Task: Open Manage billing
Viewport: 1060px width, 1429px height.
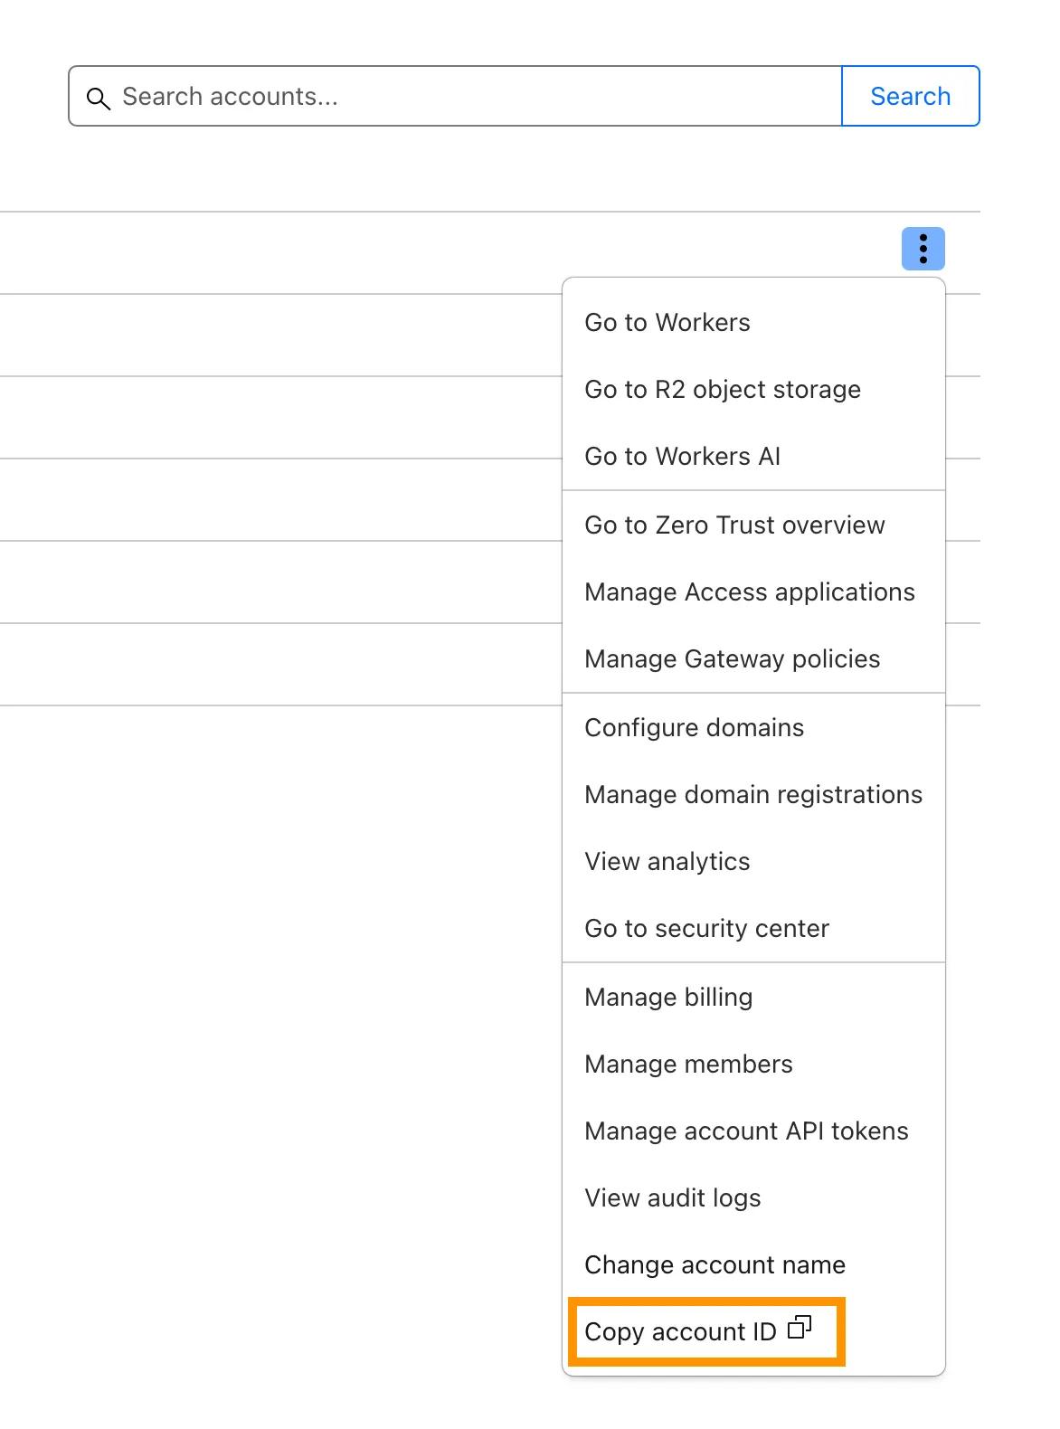Action: click(668, 998)
